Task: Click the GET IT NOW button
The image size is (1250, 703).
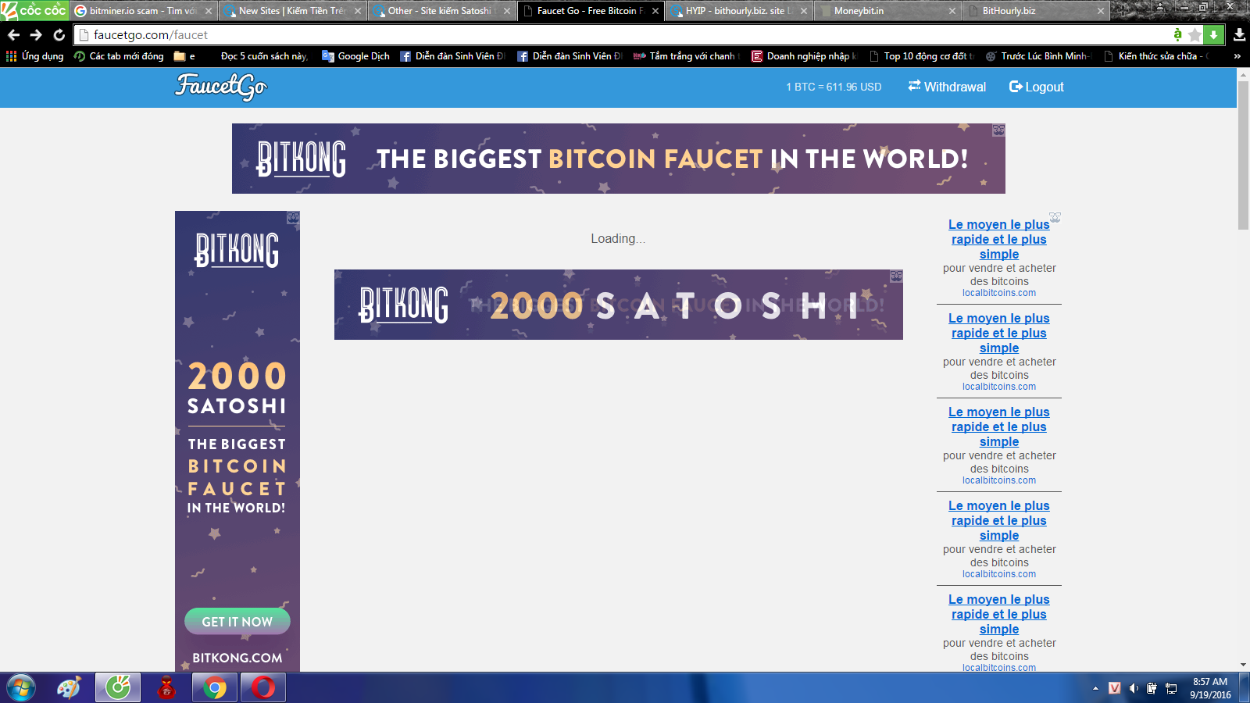Action: tap(237, 622)
